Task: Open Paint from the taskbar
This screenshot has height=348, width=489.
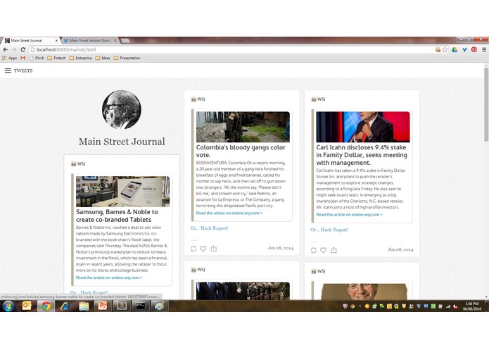Action: [160, 306]
